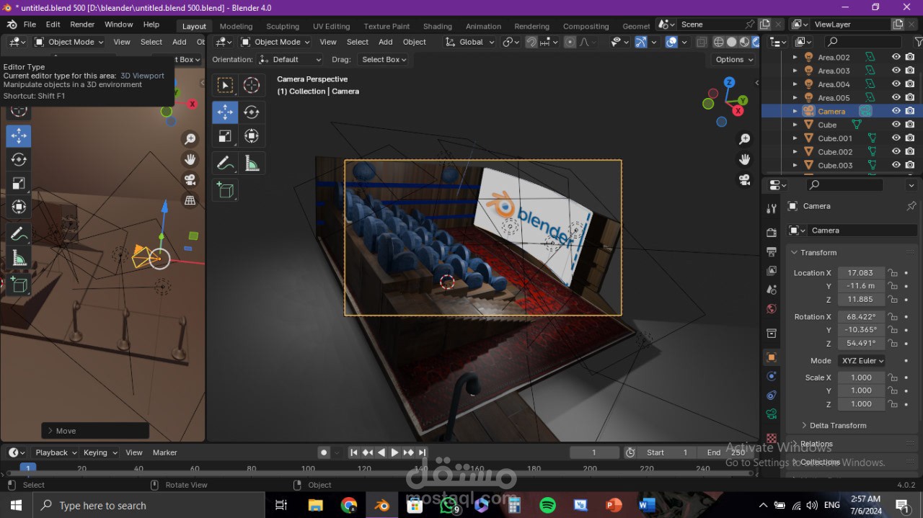
Task: Hide Cube.001 in viewport via eye icon
Action: point(896,138)
